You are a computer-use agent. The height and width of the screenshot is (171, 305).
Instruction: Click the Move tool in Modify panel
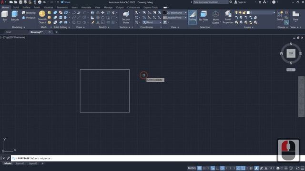click(x=103, y=13)
